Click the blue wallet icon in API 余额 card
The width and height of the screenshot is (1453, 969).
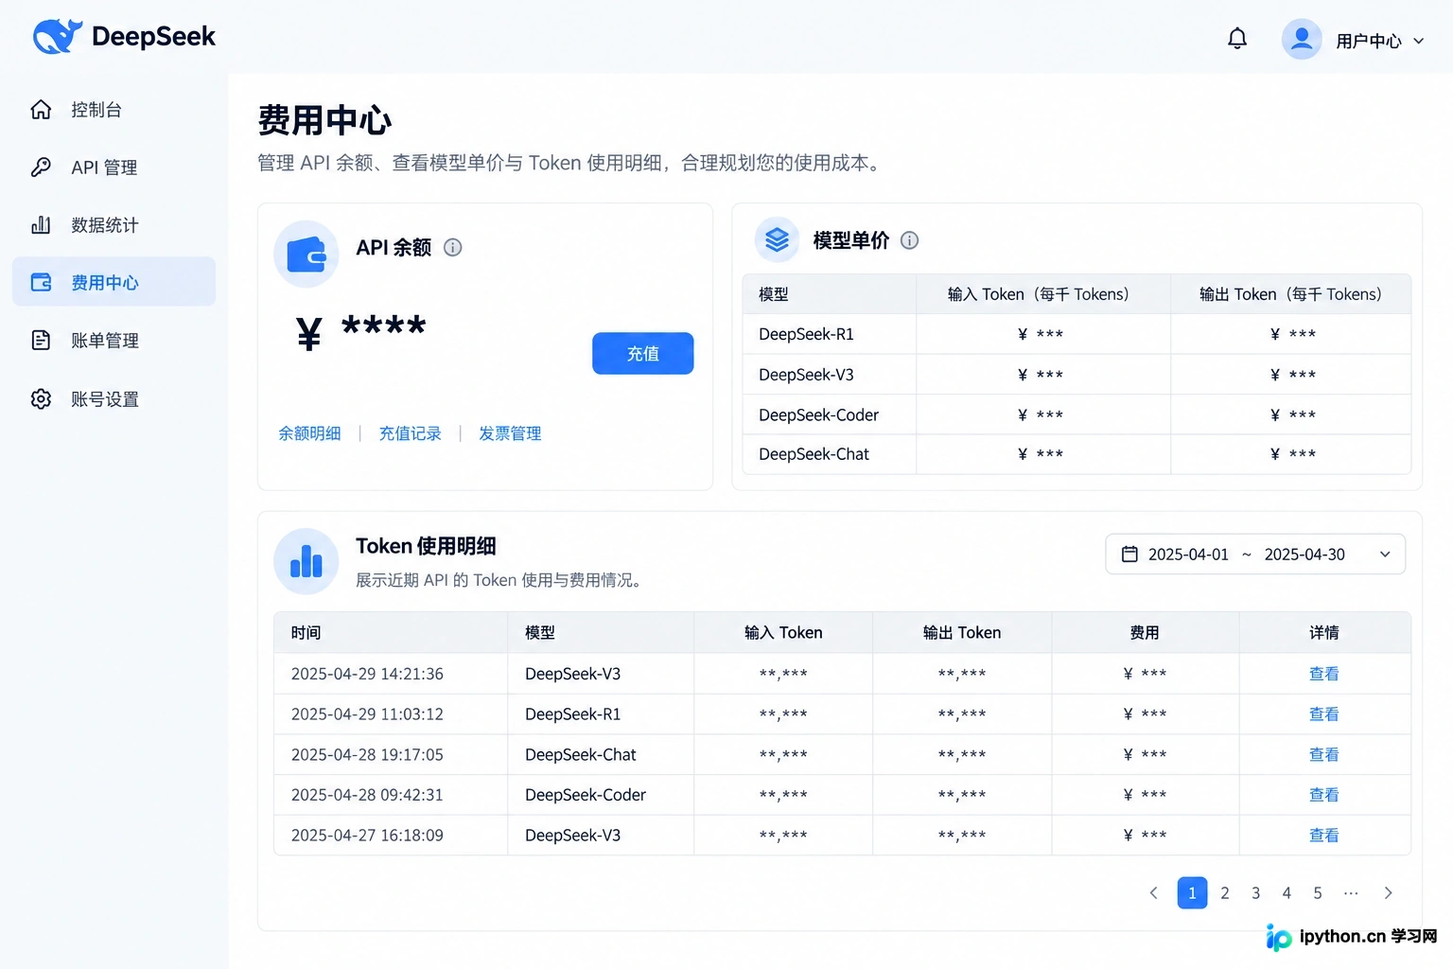point(306,255)
